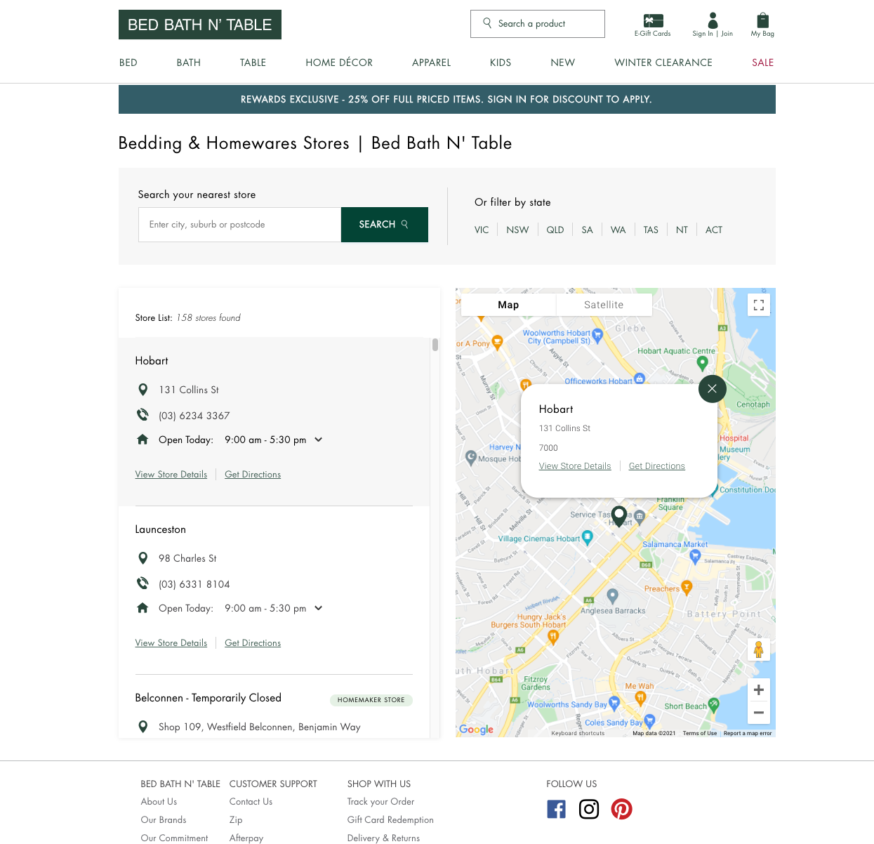Open the Contact Us footer link
Image resolution: width=874 pixels, height=844 pixels.
pyautogui.click(x=251, y=802)
